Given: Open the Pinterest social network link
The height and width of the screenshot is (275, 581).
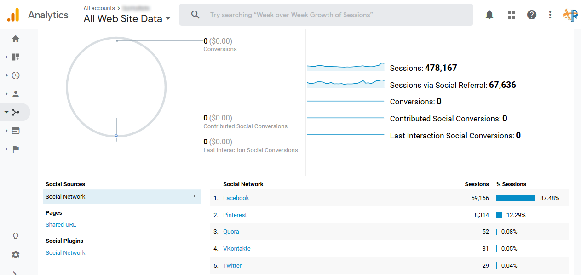Looking at the screenshot, I should 235,215.
